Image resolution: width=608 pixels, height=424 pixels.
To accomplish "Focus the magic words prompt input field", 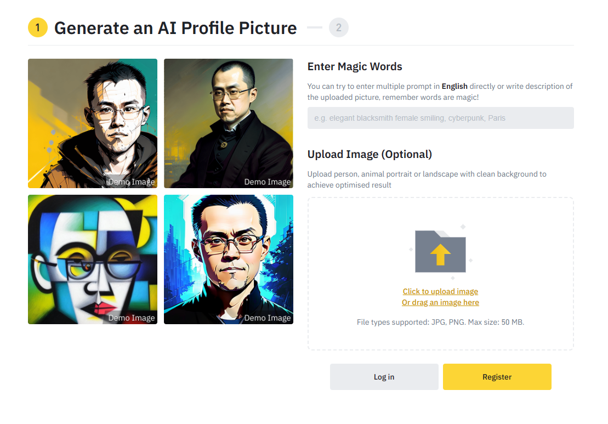I will 440,118.
